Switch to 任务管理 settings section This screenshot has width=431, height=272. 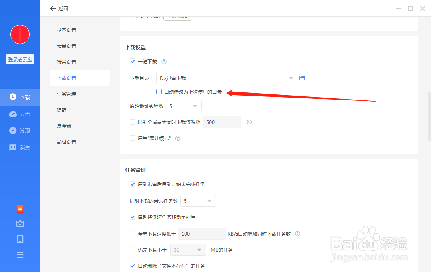click(x=66, y=93)
